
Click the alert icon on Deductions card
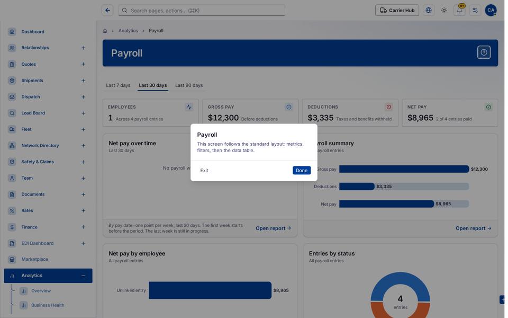coord(388,107)
